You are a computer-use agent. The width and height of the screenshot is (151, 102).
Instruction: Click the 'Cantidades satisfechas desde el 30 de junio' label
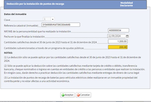tap(50, 42)
